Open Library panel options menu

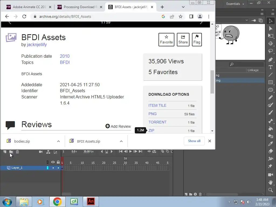[x=262, y=14]
